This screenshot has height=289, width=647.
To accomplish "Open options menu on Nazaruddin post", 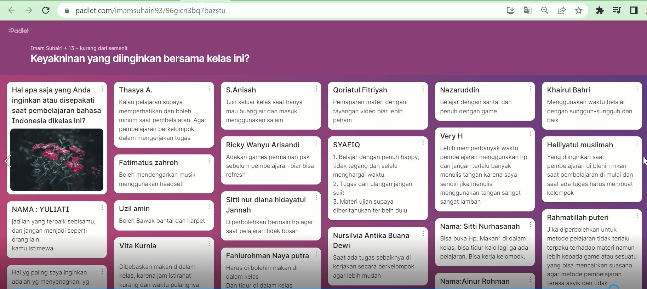I will point(530,88).
